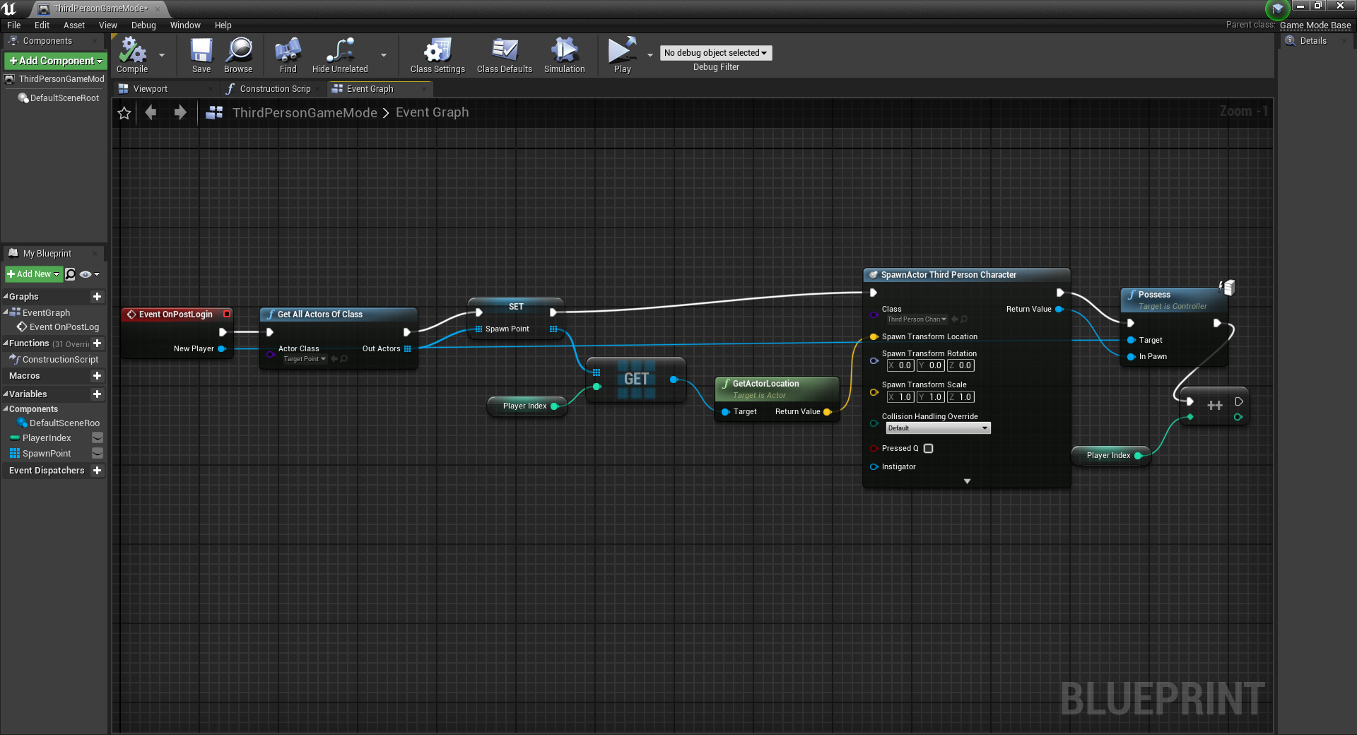Click the increment node plus-plus icon
The height and width of the screenshot is (735, 1357).
click(x=1215, y=406)
